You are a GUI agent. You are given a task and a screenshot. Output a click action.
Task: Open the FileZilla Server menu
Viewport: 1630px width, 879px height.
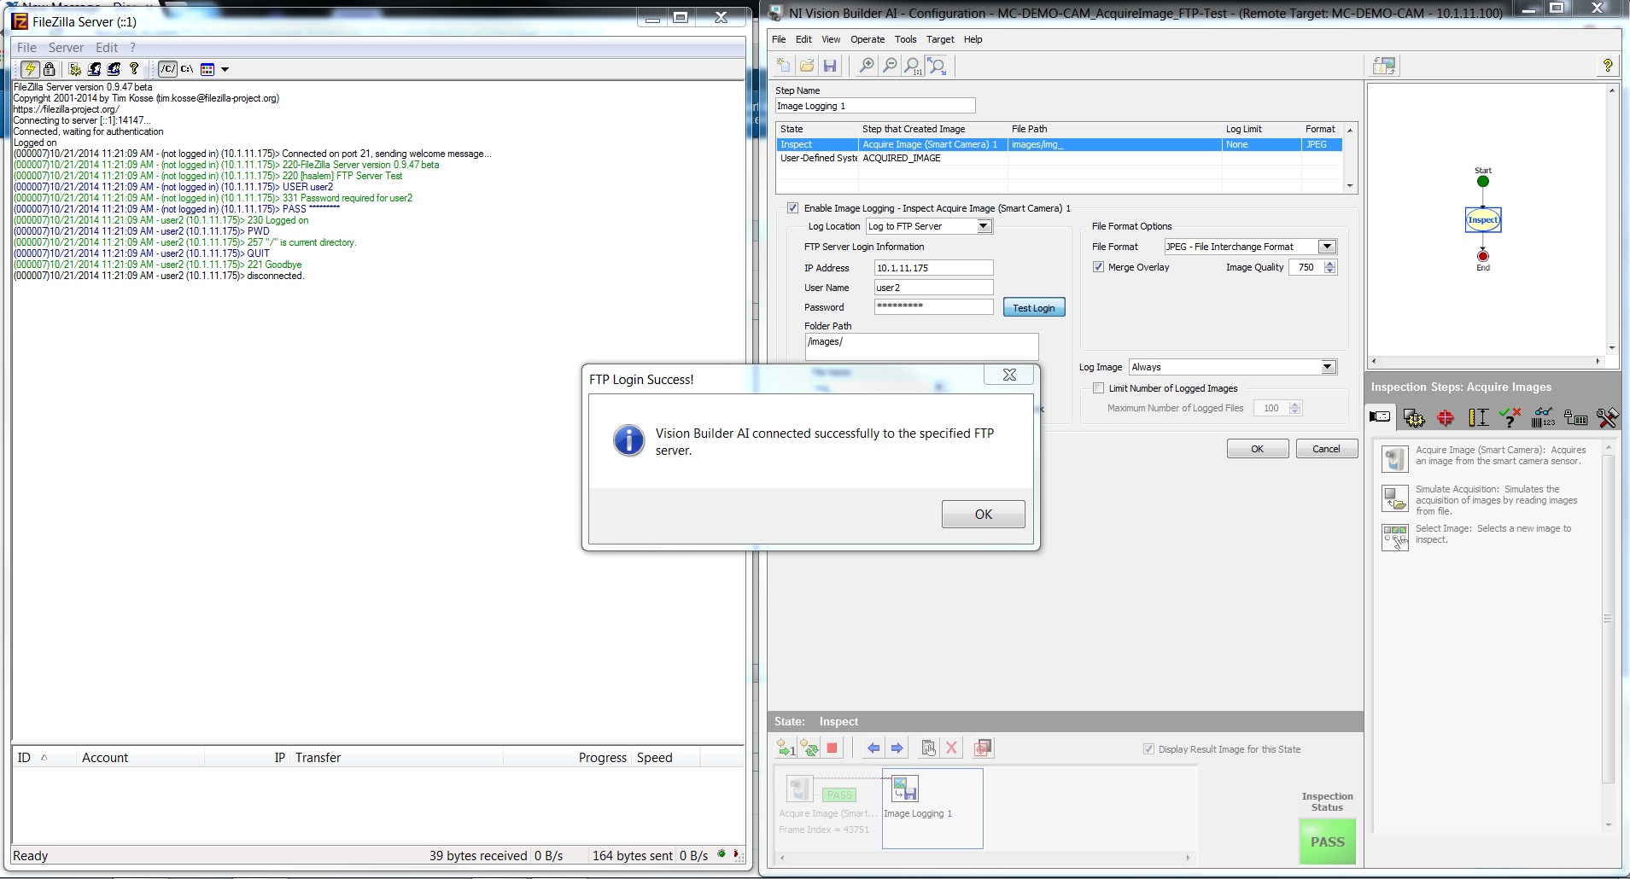click(66, 48)
